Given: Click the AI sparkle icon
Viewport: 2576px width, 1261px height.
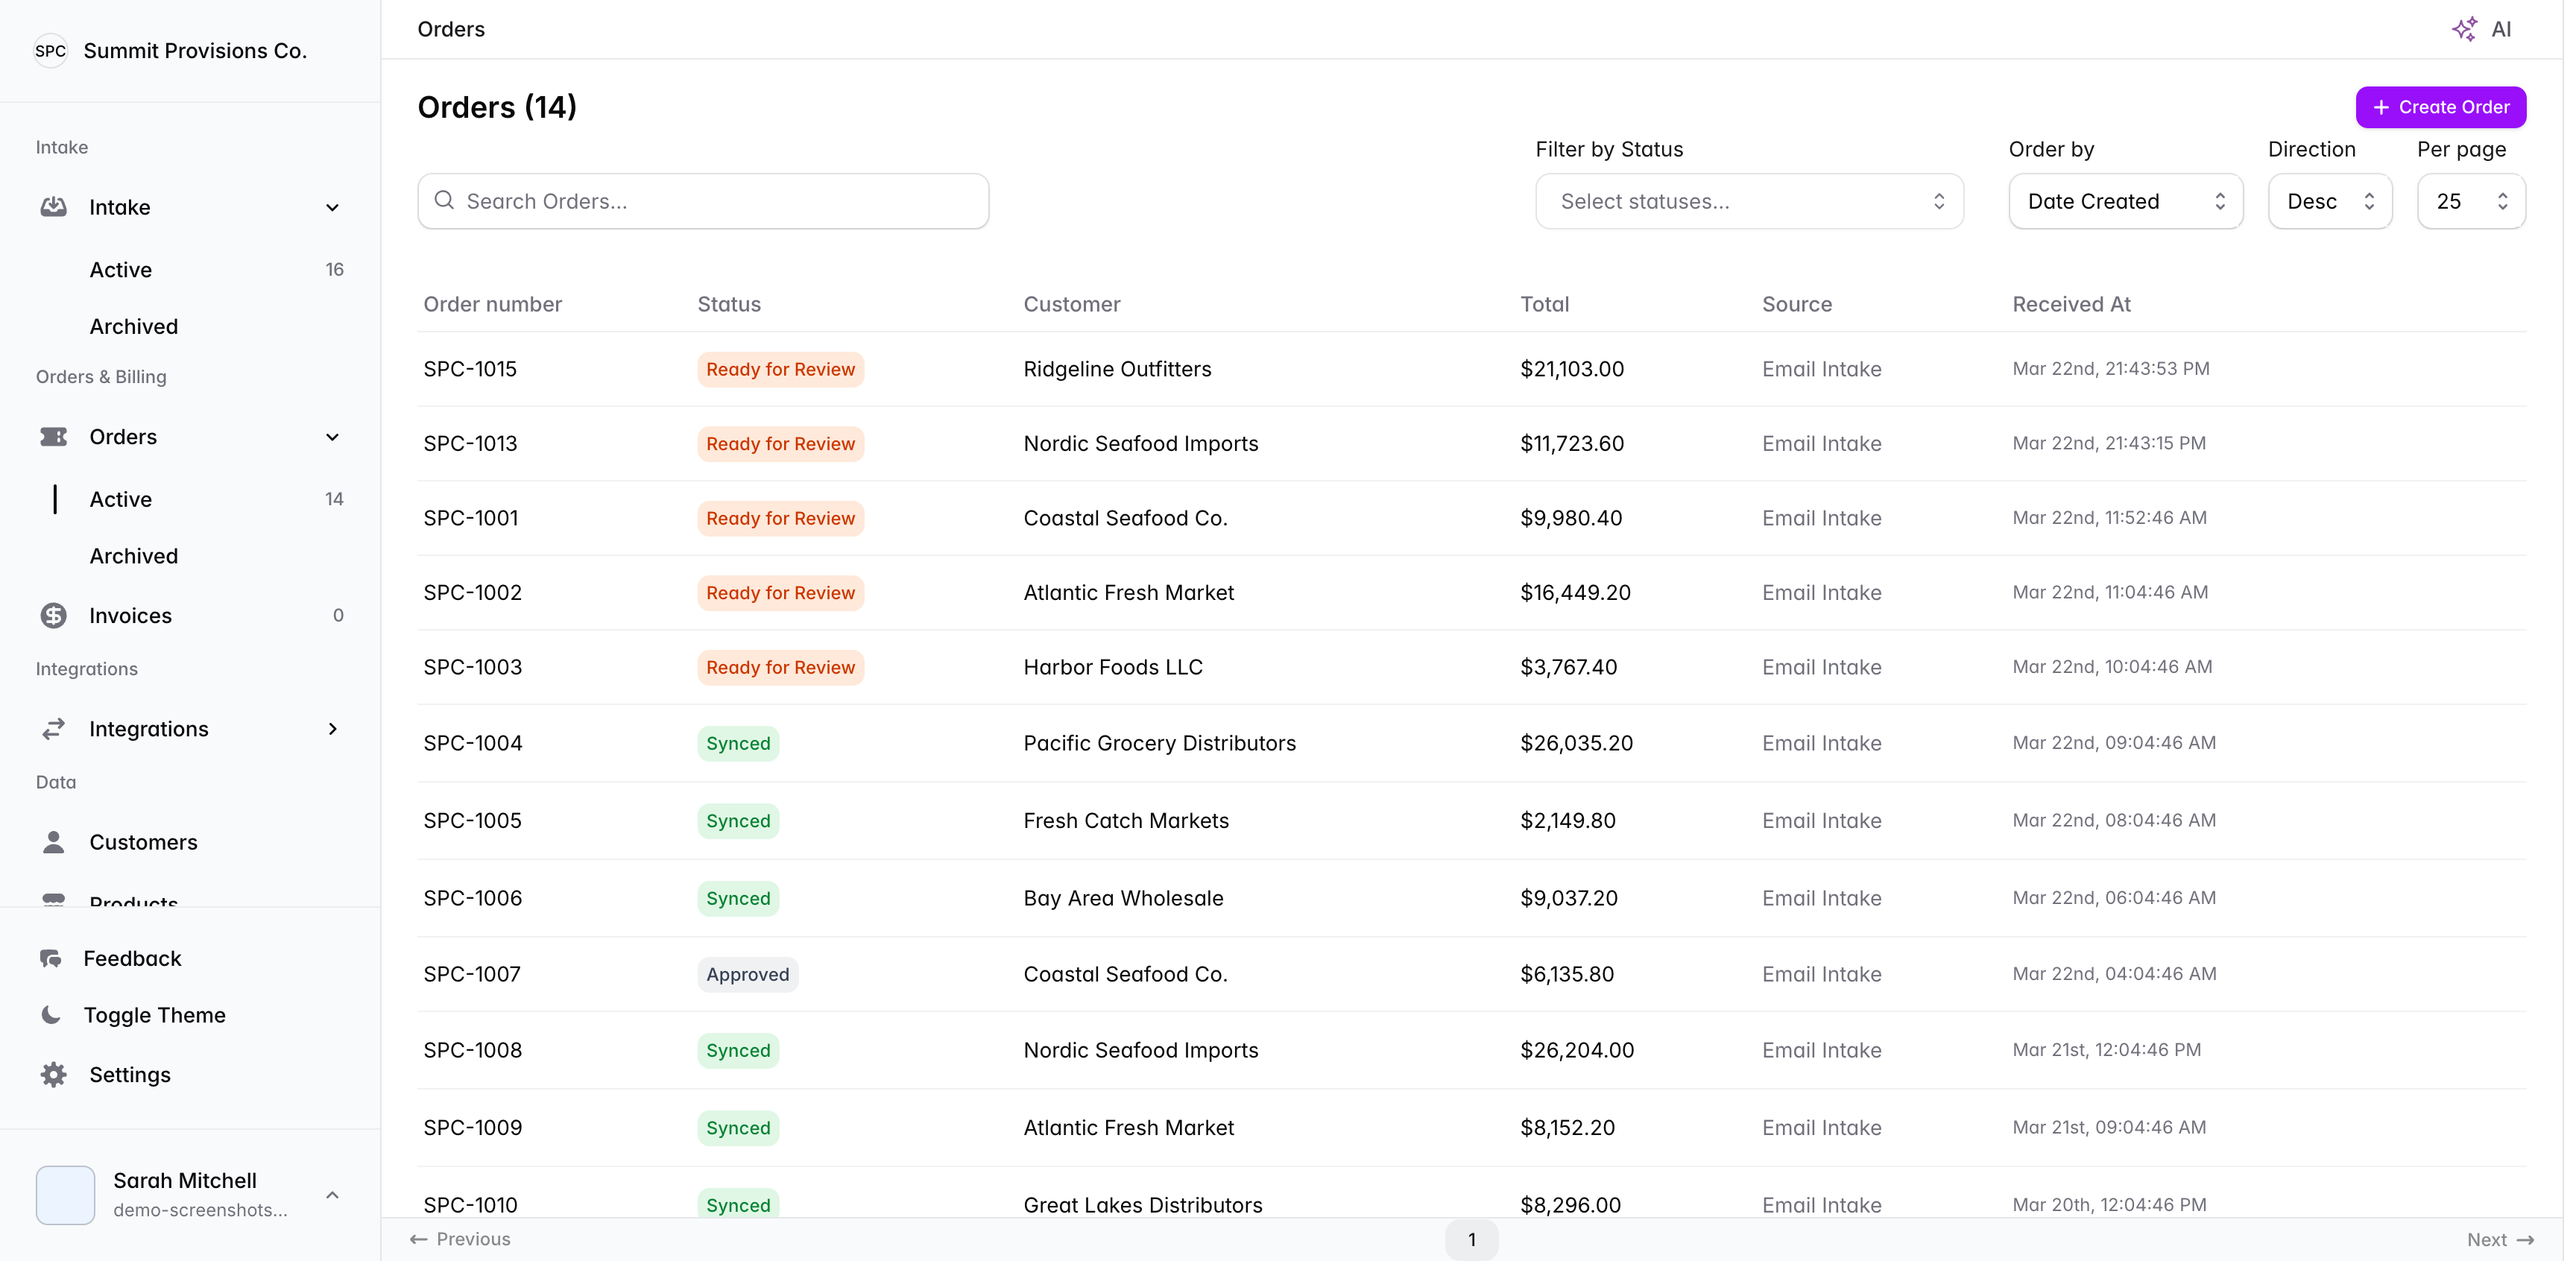Looking at the screenshot, I should coord(2464,29).
